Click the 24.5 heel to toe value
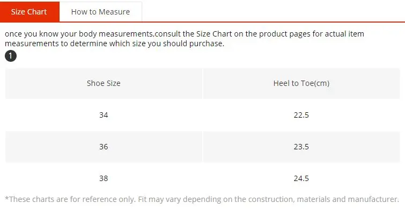This screenshot has width=405, height=224. pyautogui.click(x=301, y=178)
